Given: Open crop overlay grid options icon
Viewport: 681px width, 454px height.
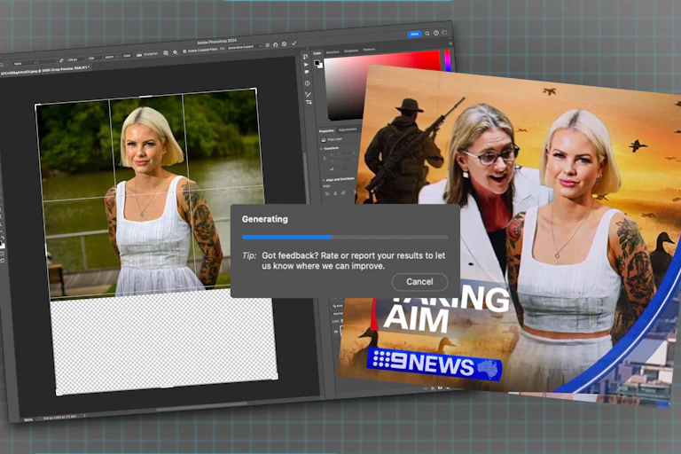Looking at the screenshot, I should tap(166, 53).
